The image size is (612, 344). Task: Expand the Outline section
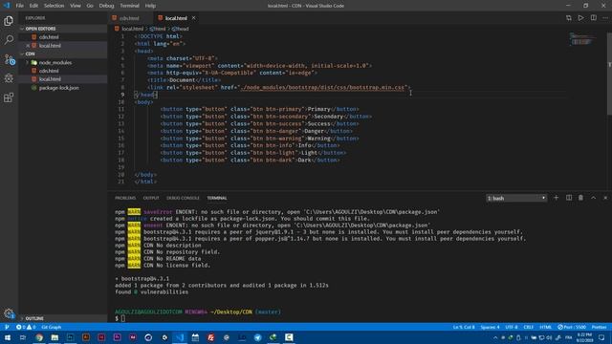(34, 318)
